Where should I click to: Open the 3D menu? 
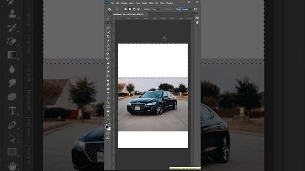157,3
